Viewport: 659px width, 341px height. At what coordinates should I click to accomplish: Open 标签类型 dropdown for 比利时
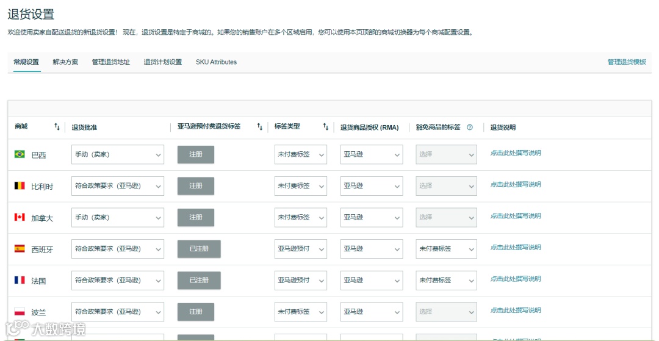click(300, 186)
